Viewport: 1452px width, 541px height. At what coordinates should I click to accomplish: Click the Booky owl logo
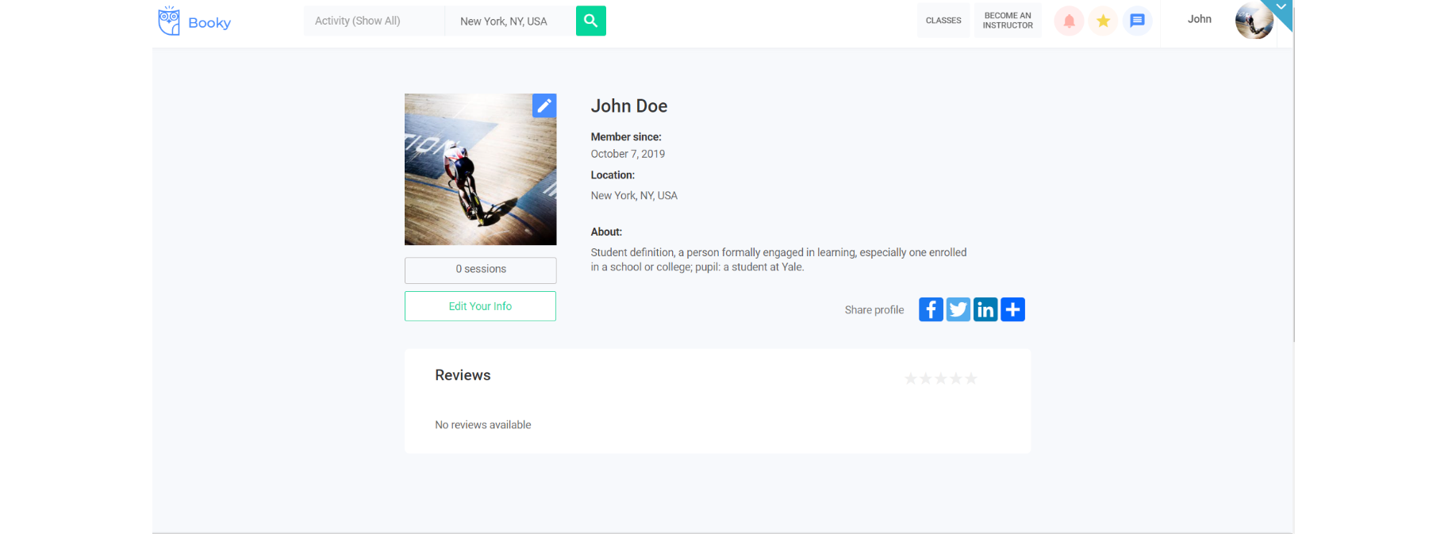click(x=194, y=21)
